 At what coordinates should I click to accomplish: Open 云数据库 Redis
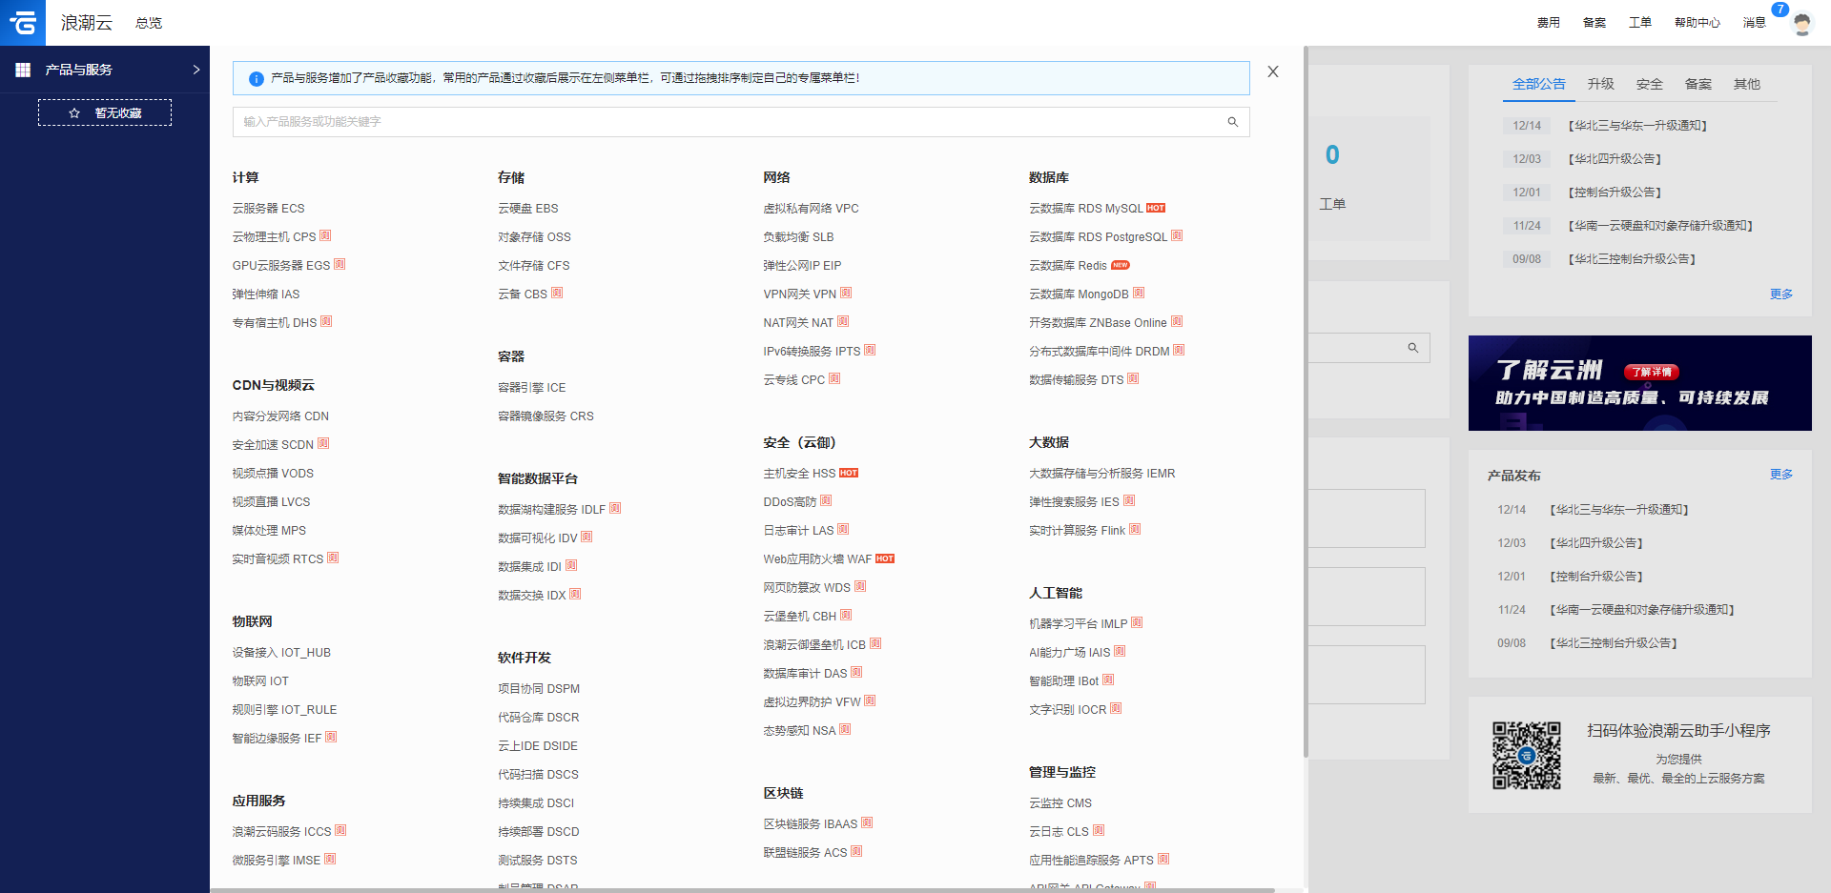(x=1068, y=265)
